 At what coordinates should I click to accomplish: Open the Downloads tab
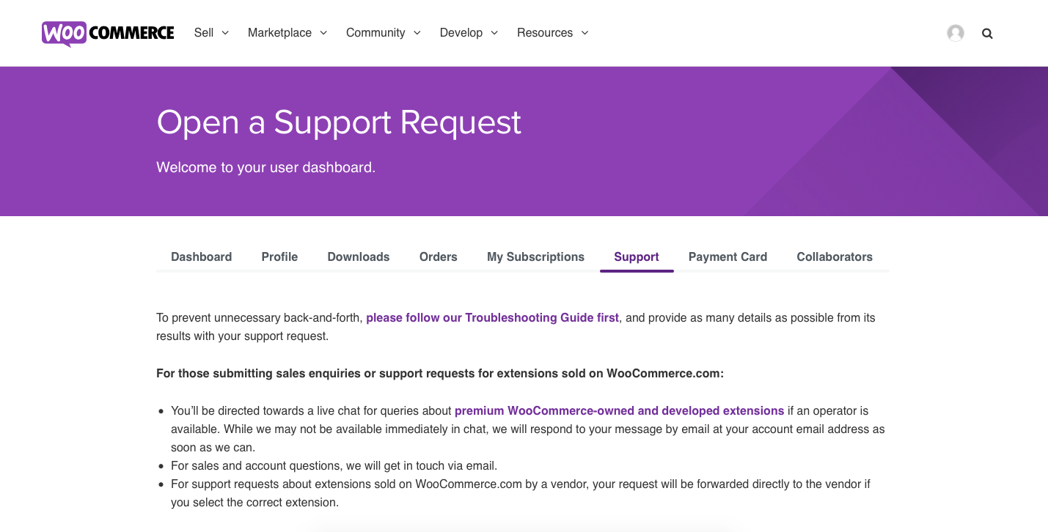(359, 256)
